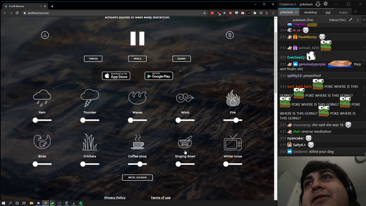Adjust the Rain volume slider
The width and height of the screenshot is (366, 206).
42,120
